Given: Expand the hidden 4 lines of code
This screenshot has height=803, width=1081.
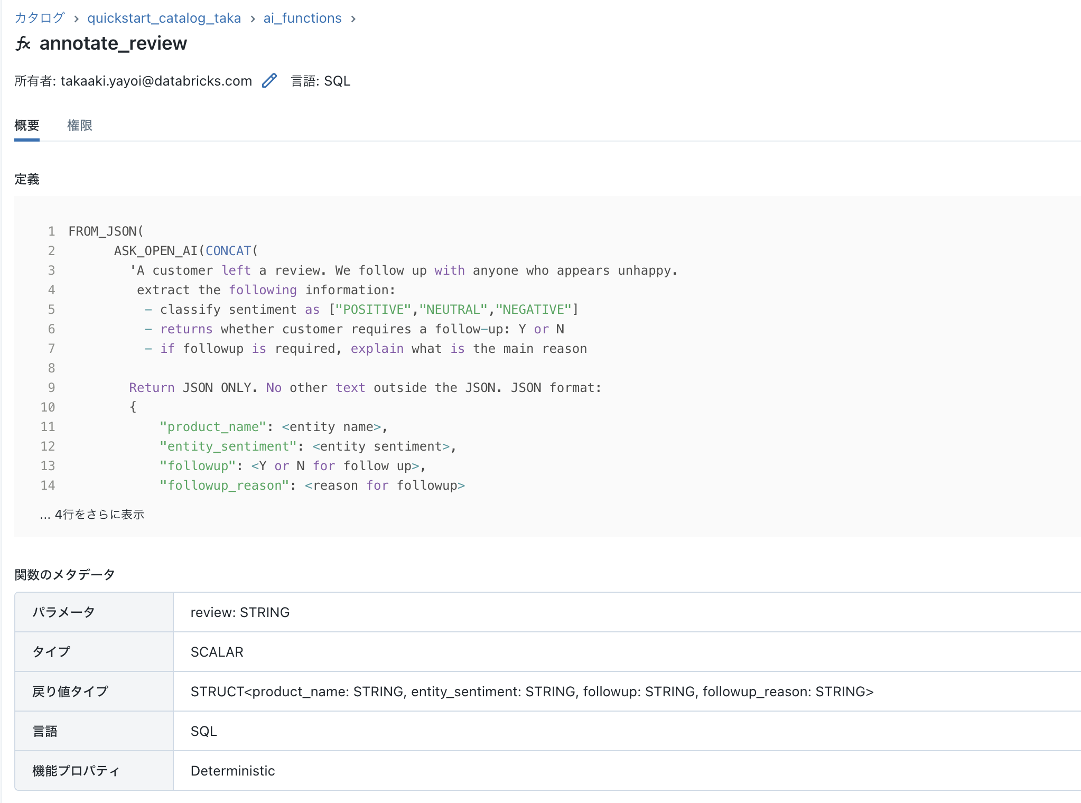Looking at the screenshot, I should click(x=92, y=514).
